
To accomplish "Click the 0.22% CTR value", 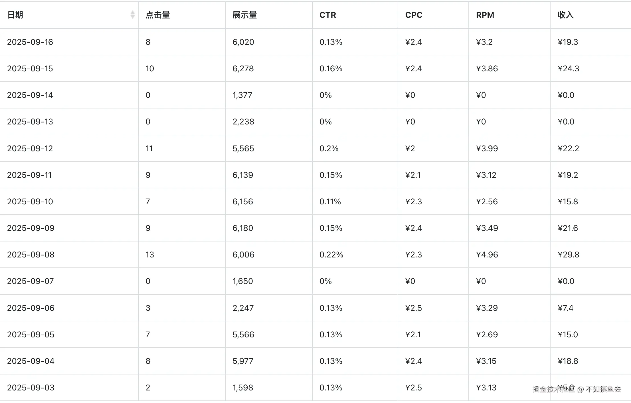I will coord(331,255).
